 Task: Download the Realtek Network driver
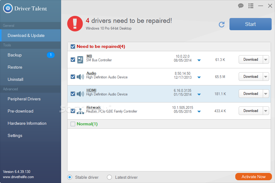251,111
